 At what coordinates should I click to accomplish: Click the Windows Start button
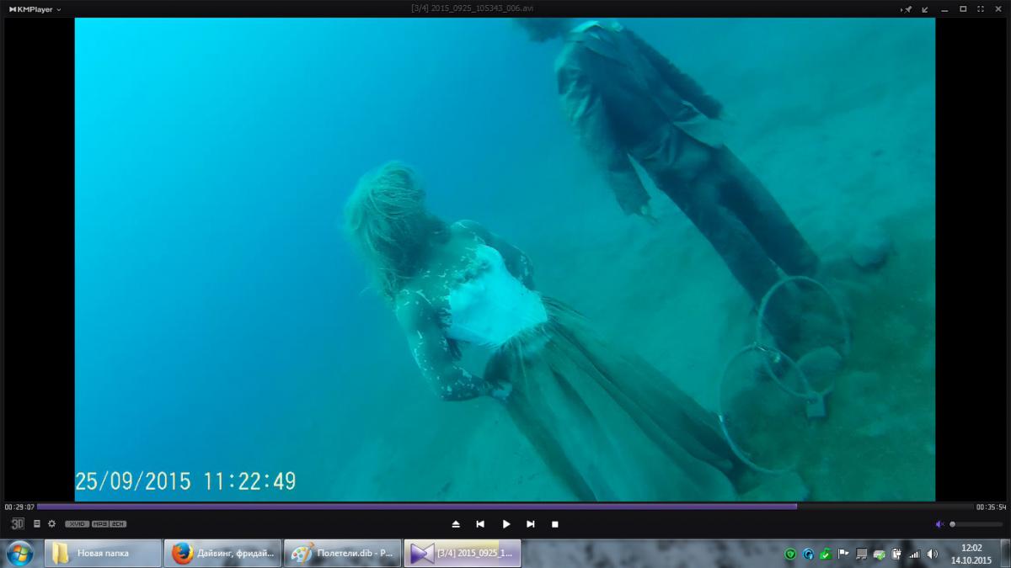tap(19, 554)
